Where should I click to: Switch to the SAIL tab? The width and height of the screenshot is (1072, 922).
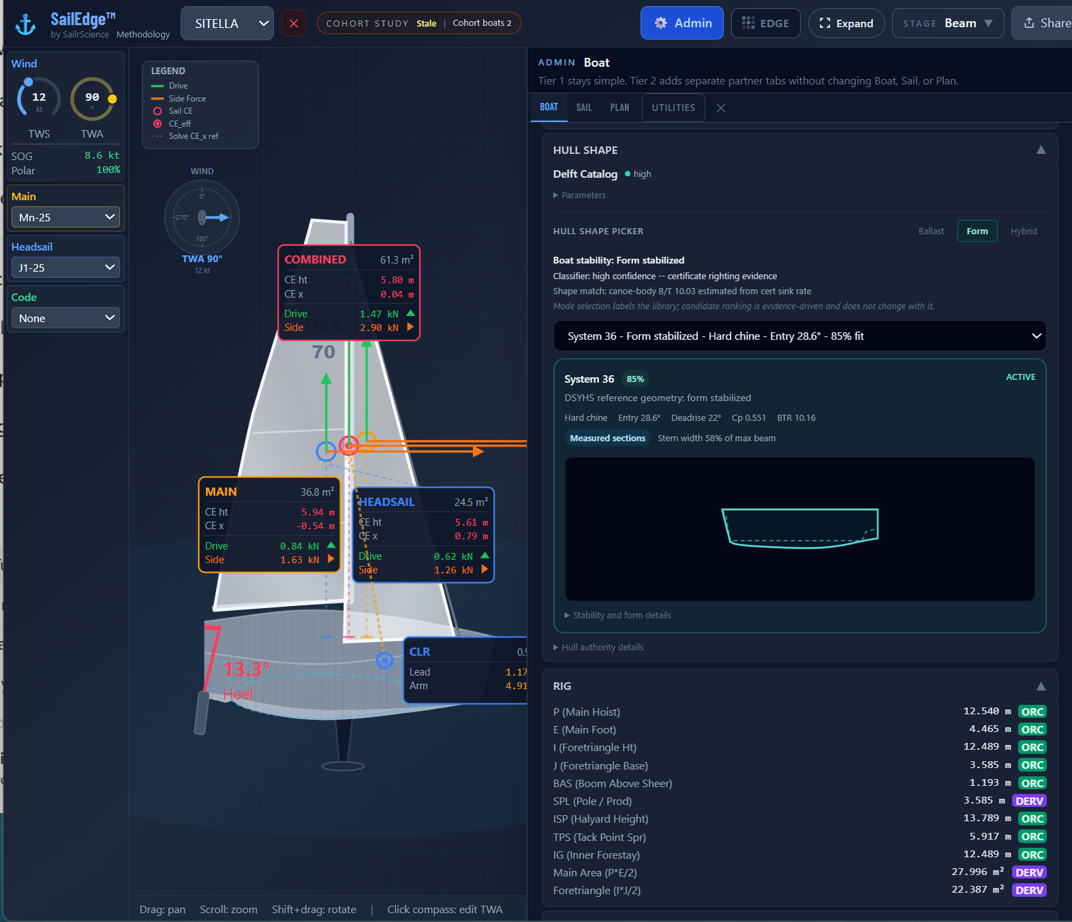point(584,108)
